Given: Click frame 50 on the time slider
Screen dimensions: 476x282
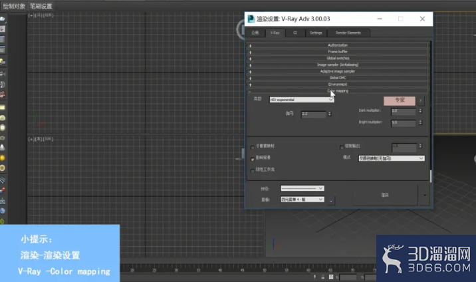Looking at the screenshot, I should point(264,270).
